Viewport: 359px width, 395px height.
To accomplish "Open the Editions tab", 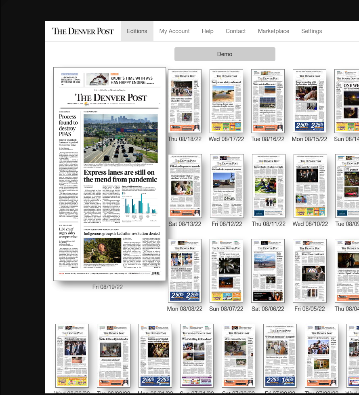I will coord(137,31).
